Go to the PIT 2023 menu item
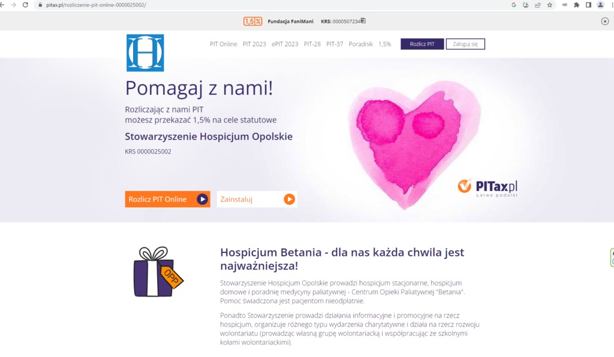The height and width of the screenshot is (357, 614). 254,44
